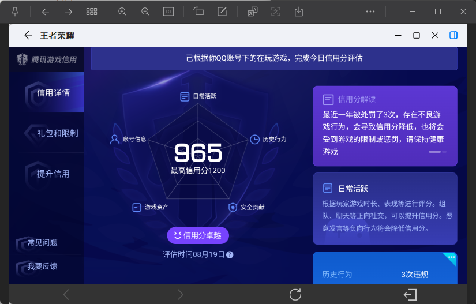This screenshot has width=476, height=304.
Task: Click the 游戏资产 wallet icon
Action: point(137,207)
